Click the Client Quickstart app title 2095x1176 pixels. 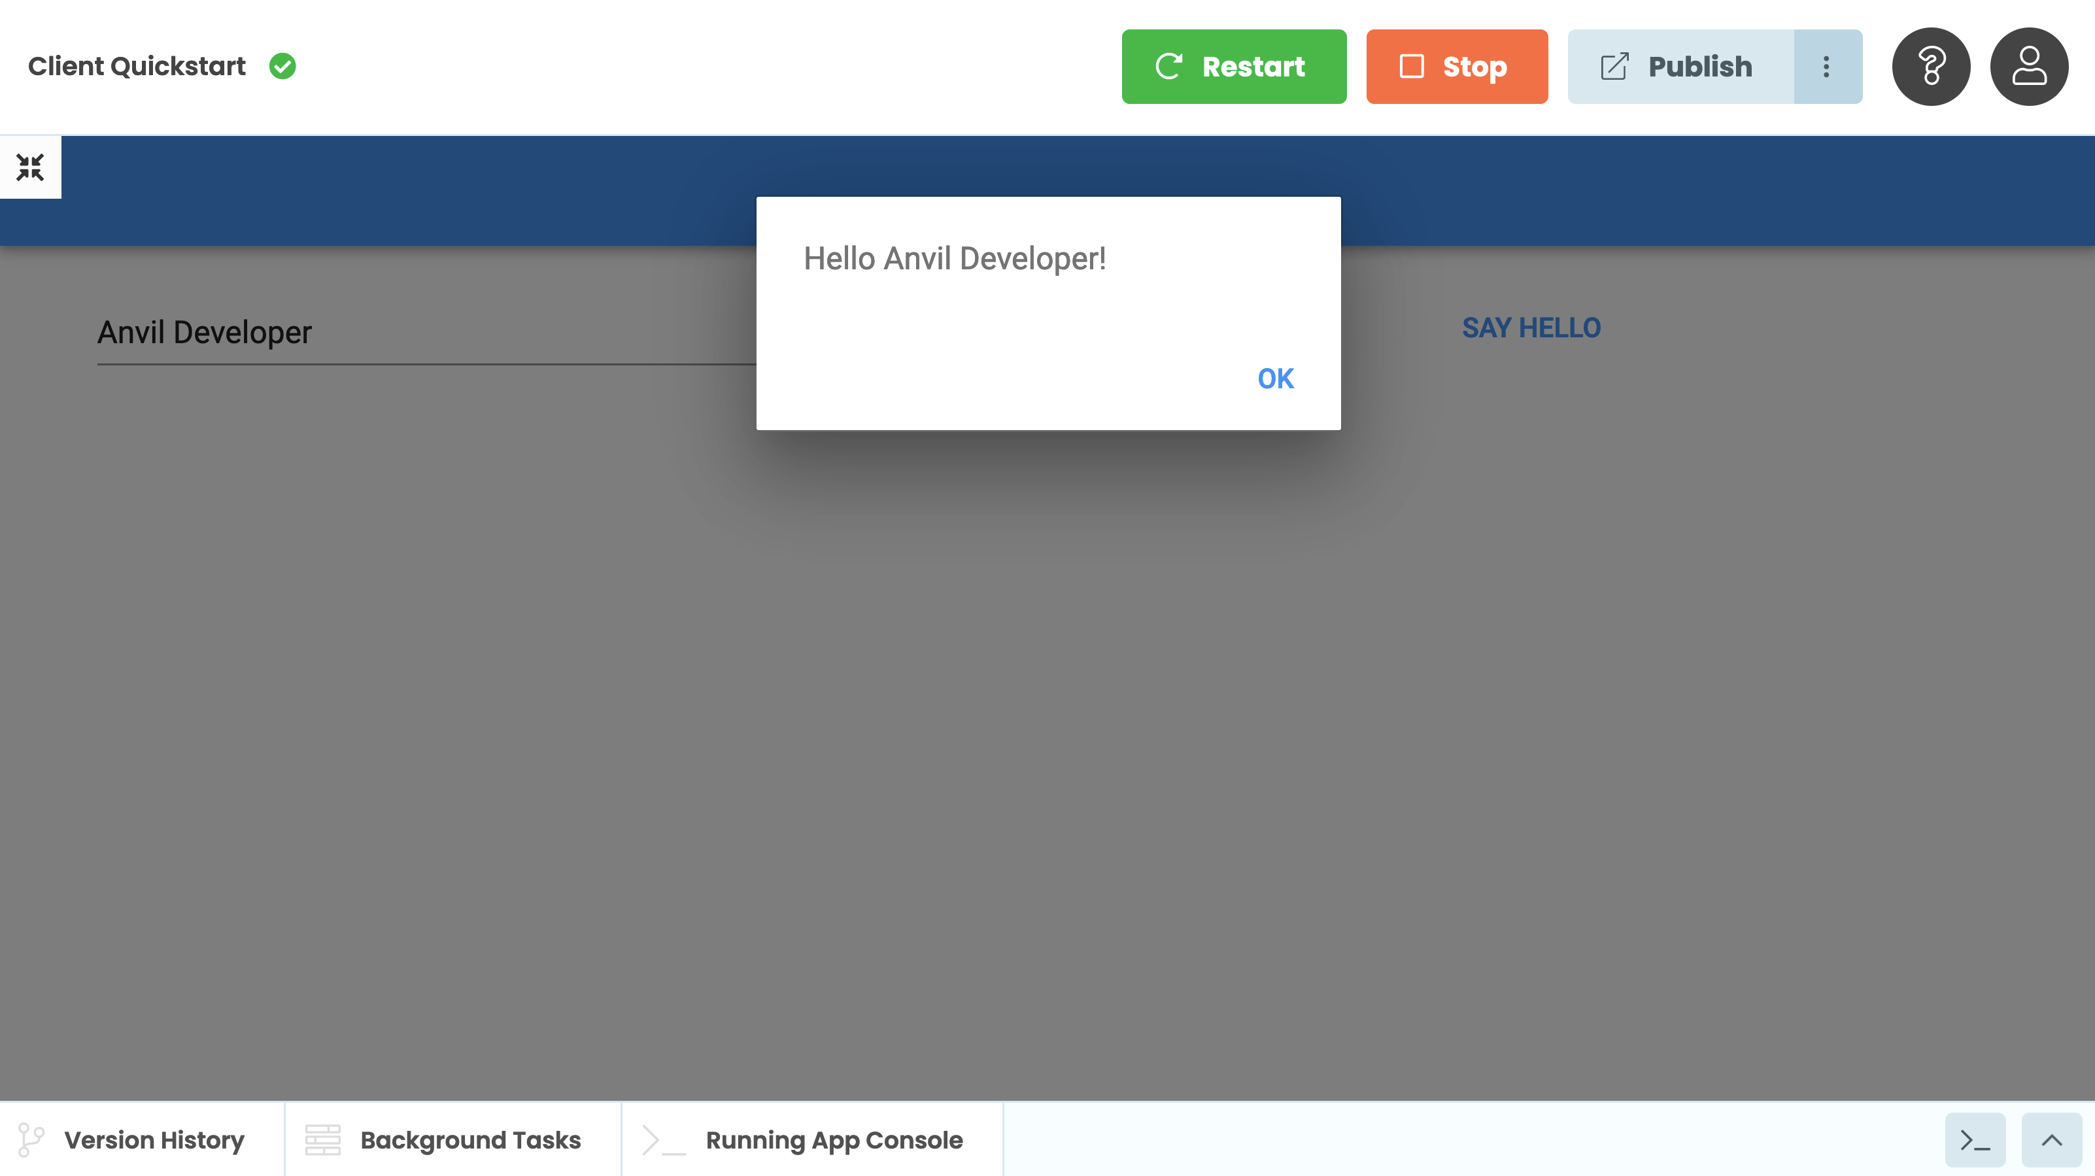137,67
